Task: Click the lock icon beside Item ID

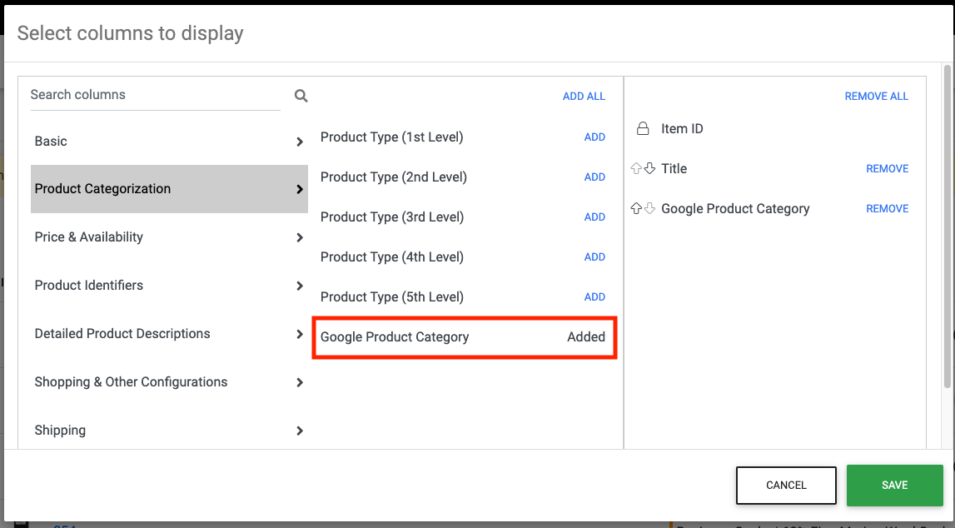Action: click(x=643, y=129)
